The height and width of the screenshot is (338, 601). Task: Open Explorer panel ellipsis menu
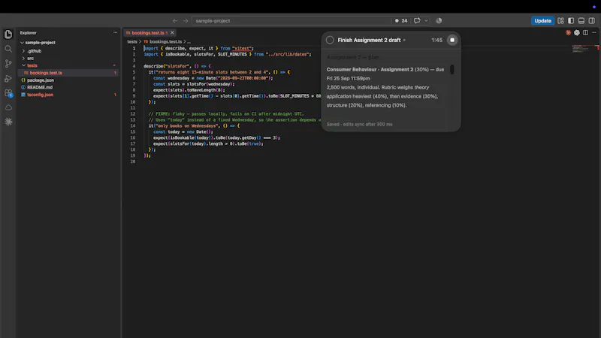point(116,33)
